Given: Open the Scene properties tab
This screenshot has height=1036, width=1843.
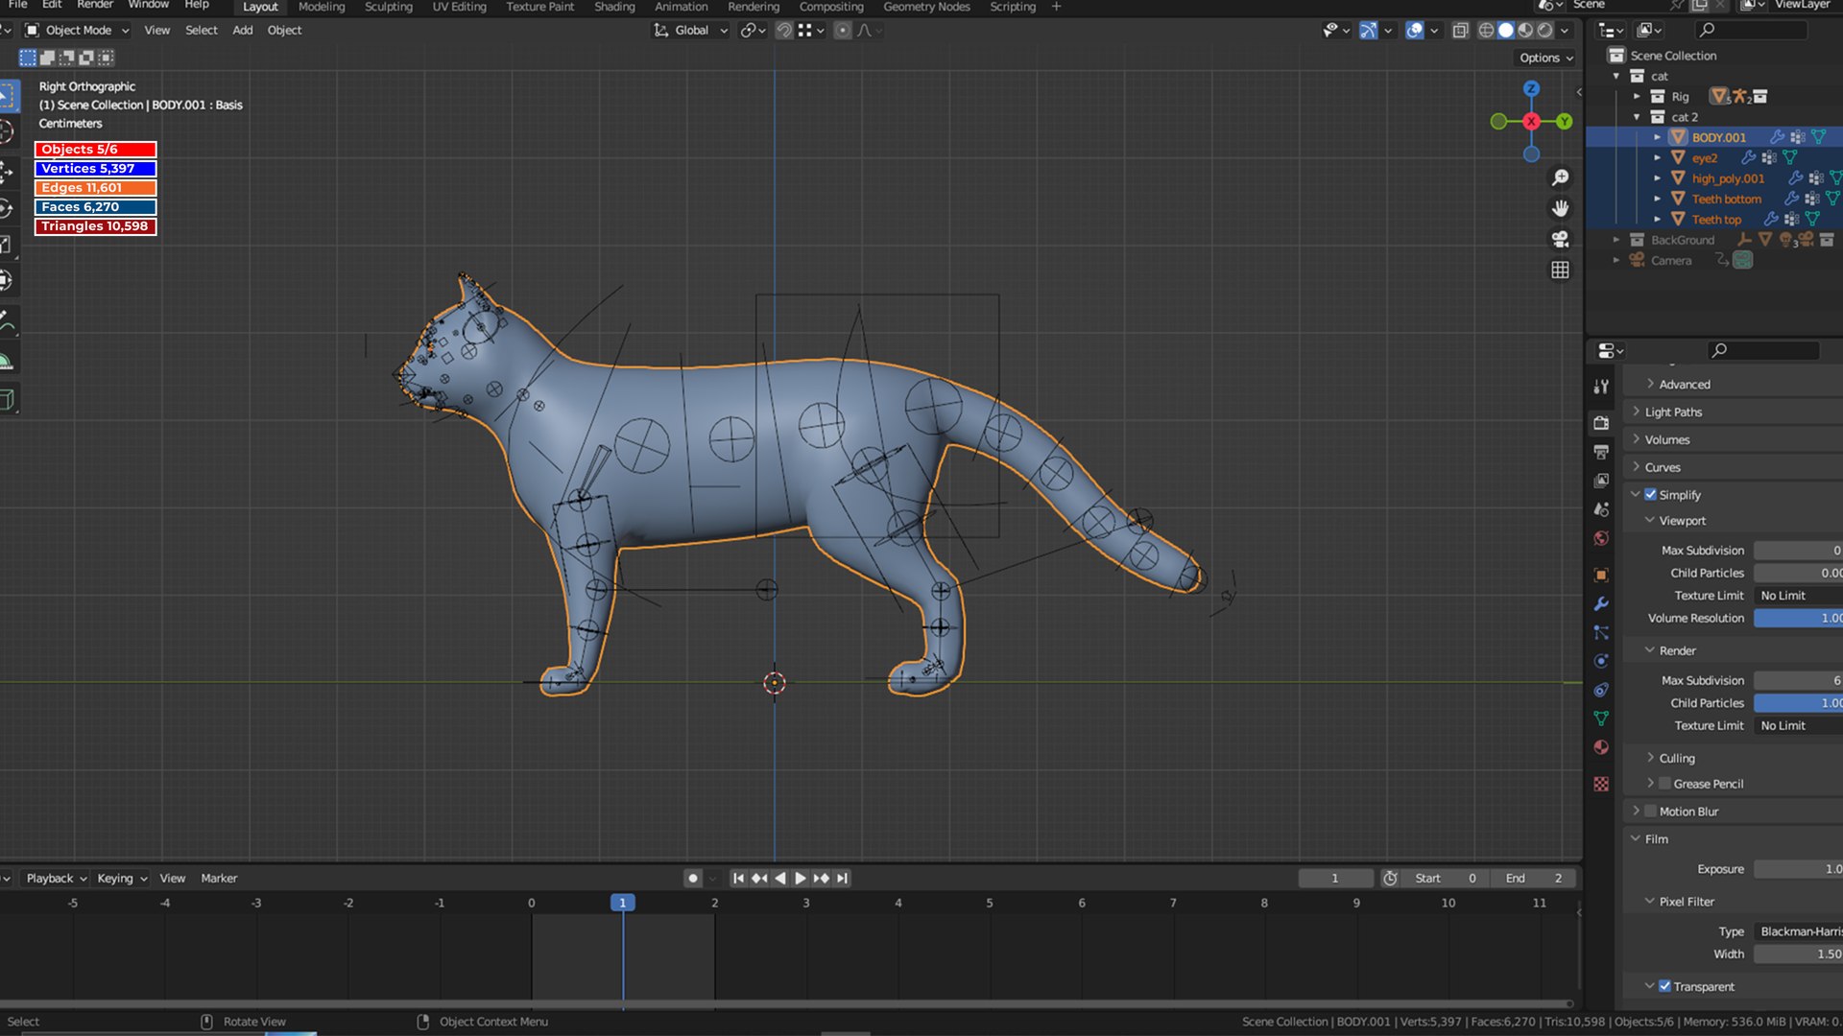Looking at the screenshot, I should pos(1601,509).
